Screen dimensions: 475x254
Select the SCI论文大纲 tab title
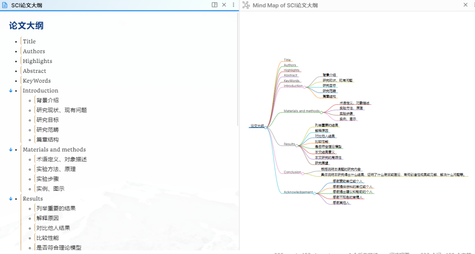27,5
